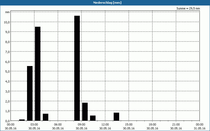Click the 0,5 mm bar just after 10:00
This screenshot has height=131, width=210.
pos(93,118)
